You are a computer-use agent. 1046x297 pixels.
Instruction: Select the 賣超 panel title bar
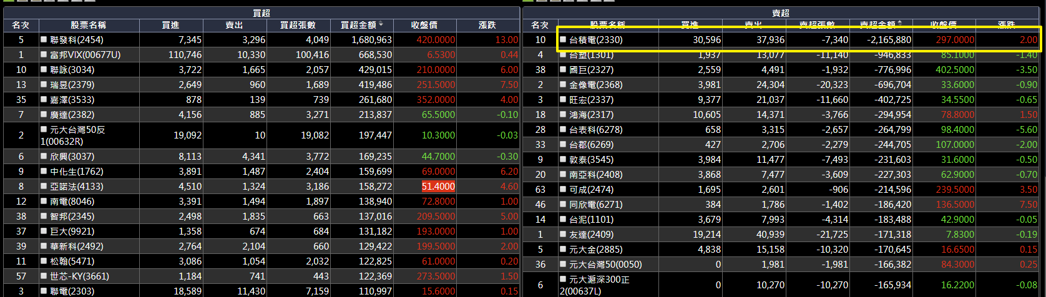[781, 12]
